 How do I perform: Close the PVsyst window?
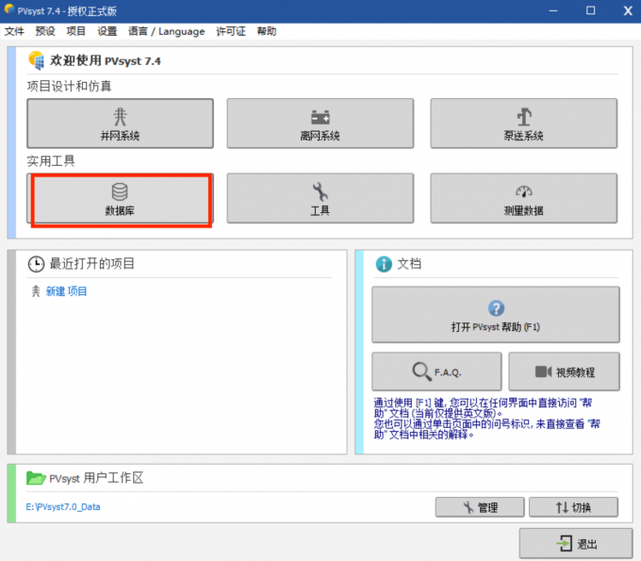pos(628,10)
